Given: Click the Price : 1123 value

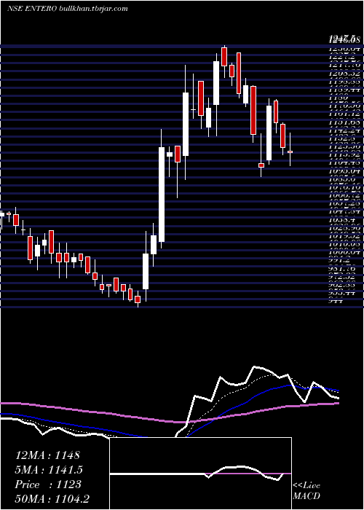Looking at the screenshot, I should coord(48,484).
